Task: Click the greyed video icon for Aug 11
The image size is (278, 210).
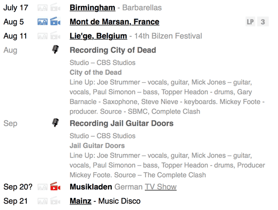Action: (x=55, y=35)
